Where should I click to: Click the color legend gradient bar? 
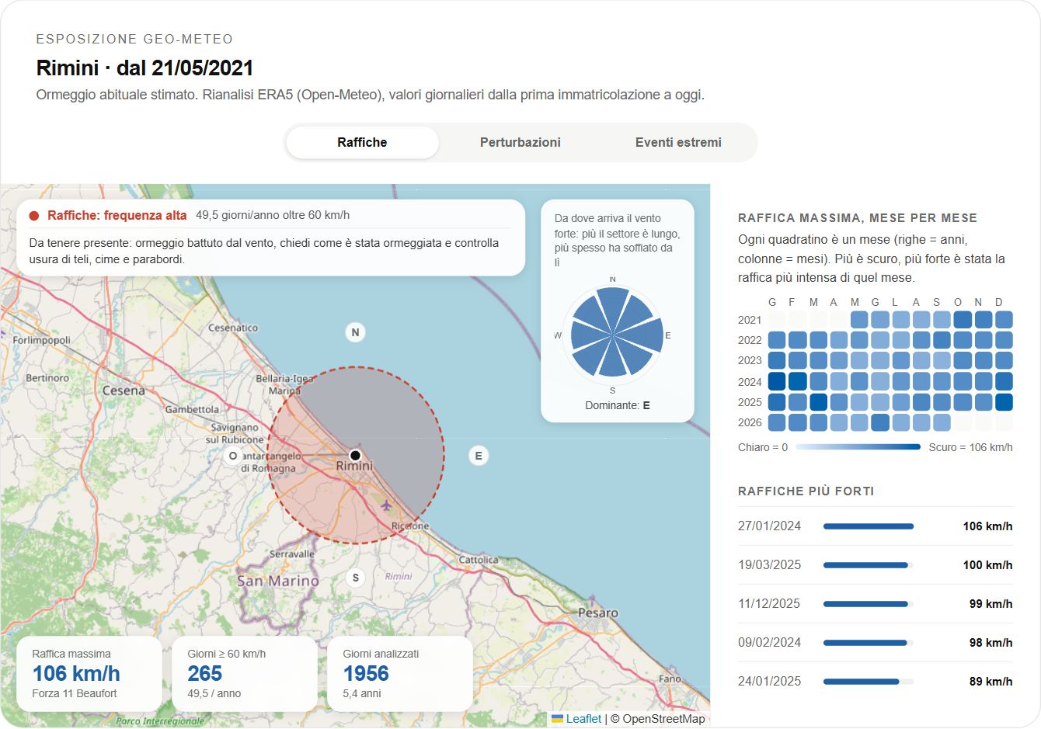click(858, 447)
